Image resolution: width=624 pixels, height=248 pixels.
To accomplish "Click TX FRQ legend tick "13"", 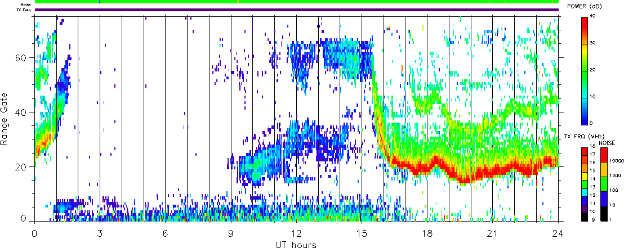I will click(593, 187).
